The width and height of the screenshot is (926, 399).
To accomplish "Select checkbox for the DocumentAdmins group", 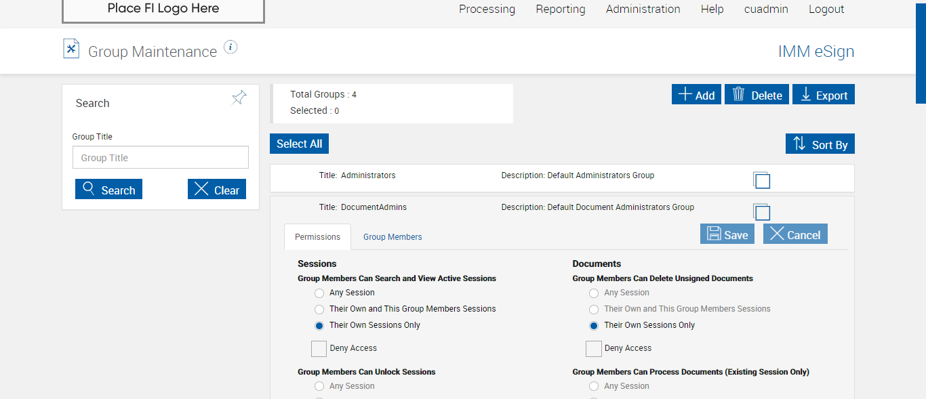I will [x=762, y=212].
